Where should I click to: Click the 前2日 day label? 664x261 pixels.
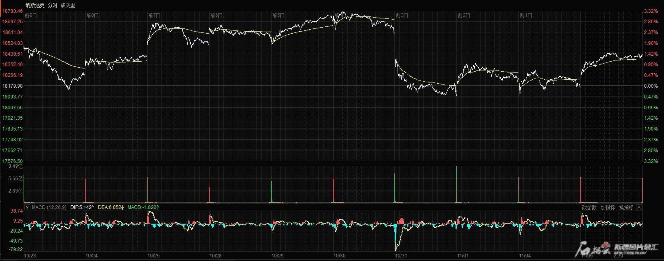pos(464,15)
